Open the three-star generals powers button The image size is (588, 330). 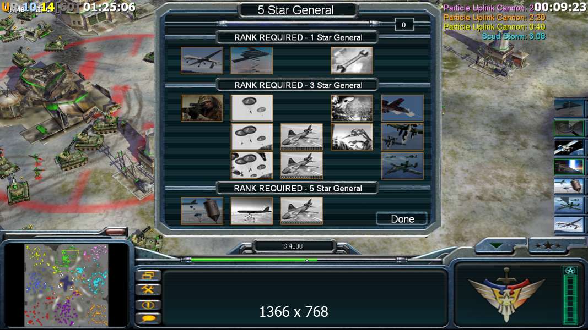(548, 246)
